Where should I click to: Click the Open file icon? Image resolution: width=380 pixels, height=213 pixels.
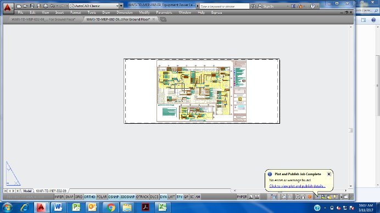click(x=25, y=6)
